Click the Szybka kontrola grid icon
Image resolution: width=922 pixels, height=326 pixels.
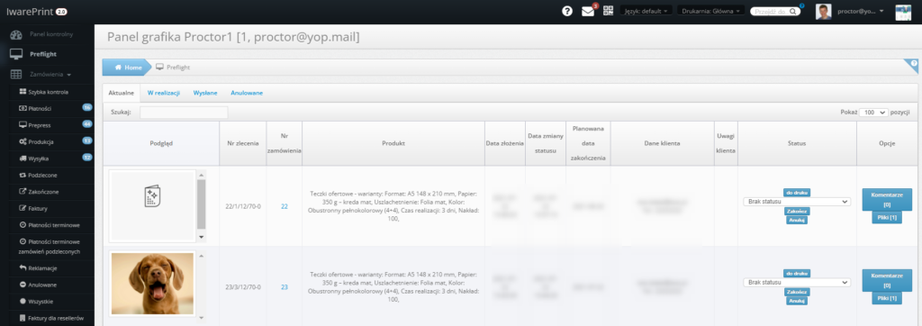(23, 92)
